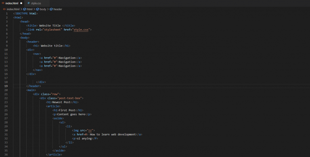Select the header breadcrumb segment
The width and height of the screenshot is (310, 157).
pos(58,9)
